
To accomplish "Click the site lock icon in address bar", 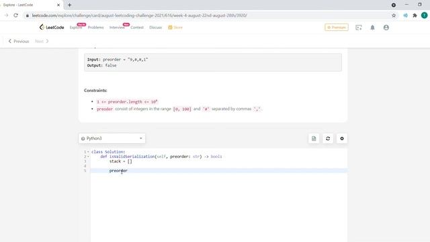I will [x=27, y=15].
